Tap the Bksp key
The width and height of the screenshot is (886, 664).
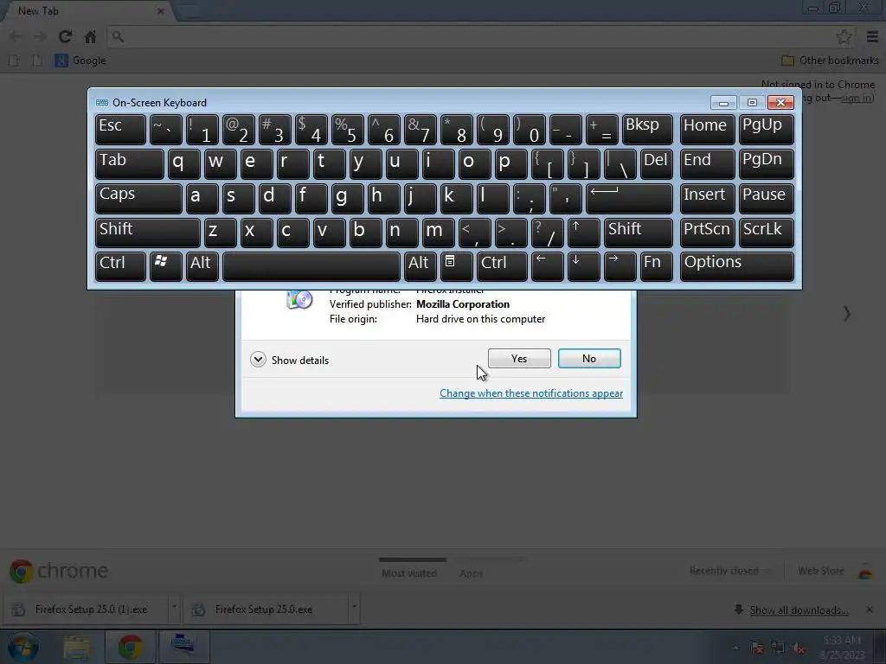(x=647, y=130)
